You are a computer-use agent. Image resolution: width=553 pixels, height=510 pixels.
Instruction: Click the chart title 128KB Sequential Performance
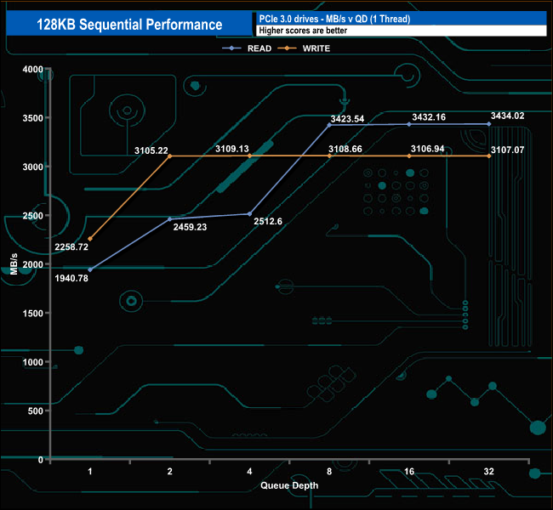(x=129, y=25)
